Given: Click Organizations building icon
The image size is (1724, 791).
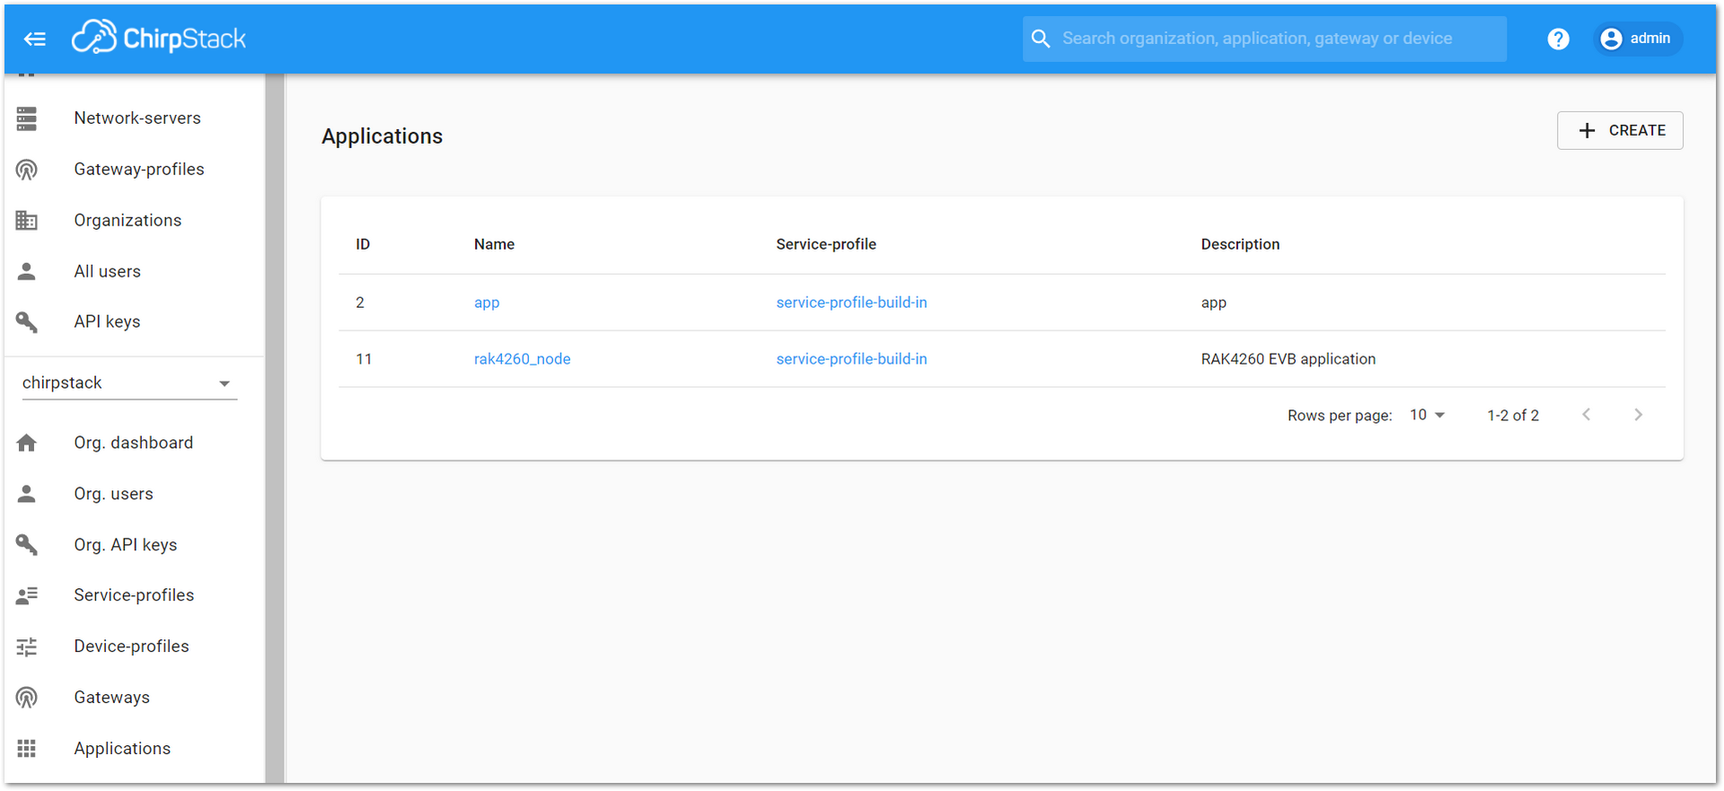Looking at the screenshot, I should click(27, 220).
